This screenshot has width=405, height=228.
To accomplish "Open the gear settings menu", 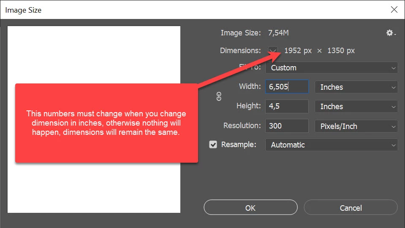I will click(x=391, y=33).
